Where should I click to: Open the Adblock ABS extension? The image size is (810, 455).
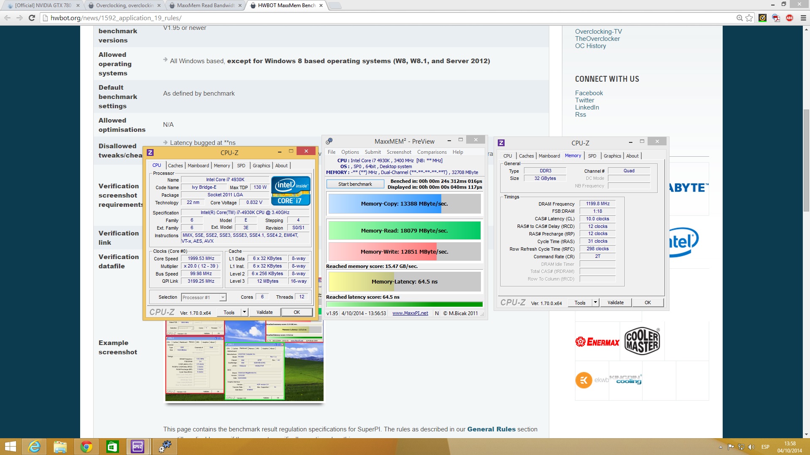pos(789,18)
